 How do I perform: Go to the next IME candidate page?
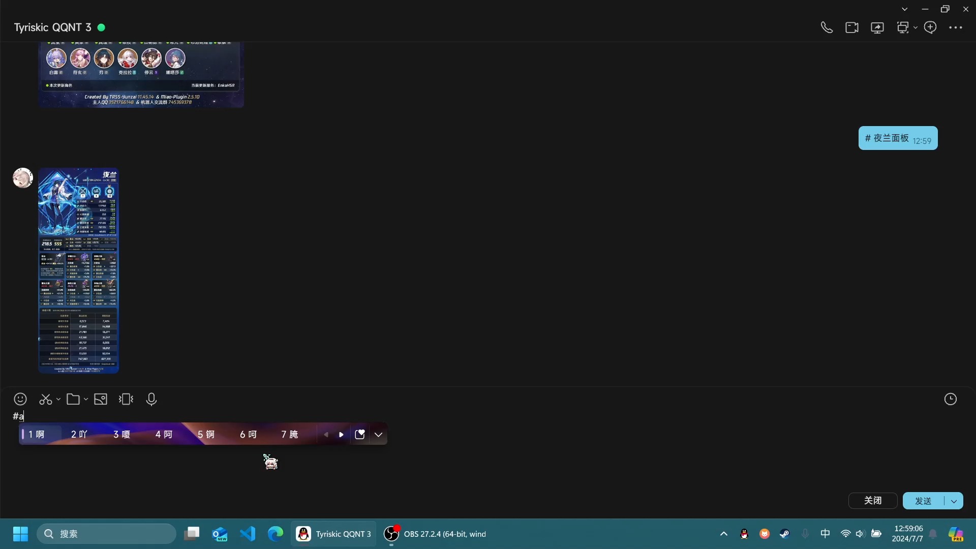coord(341,435)
